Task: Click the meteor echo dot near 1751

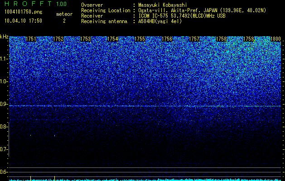Action: [x=30, y=135]
